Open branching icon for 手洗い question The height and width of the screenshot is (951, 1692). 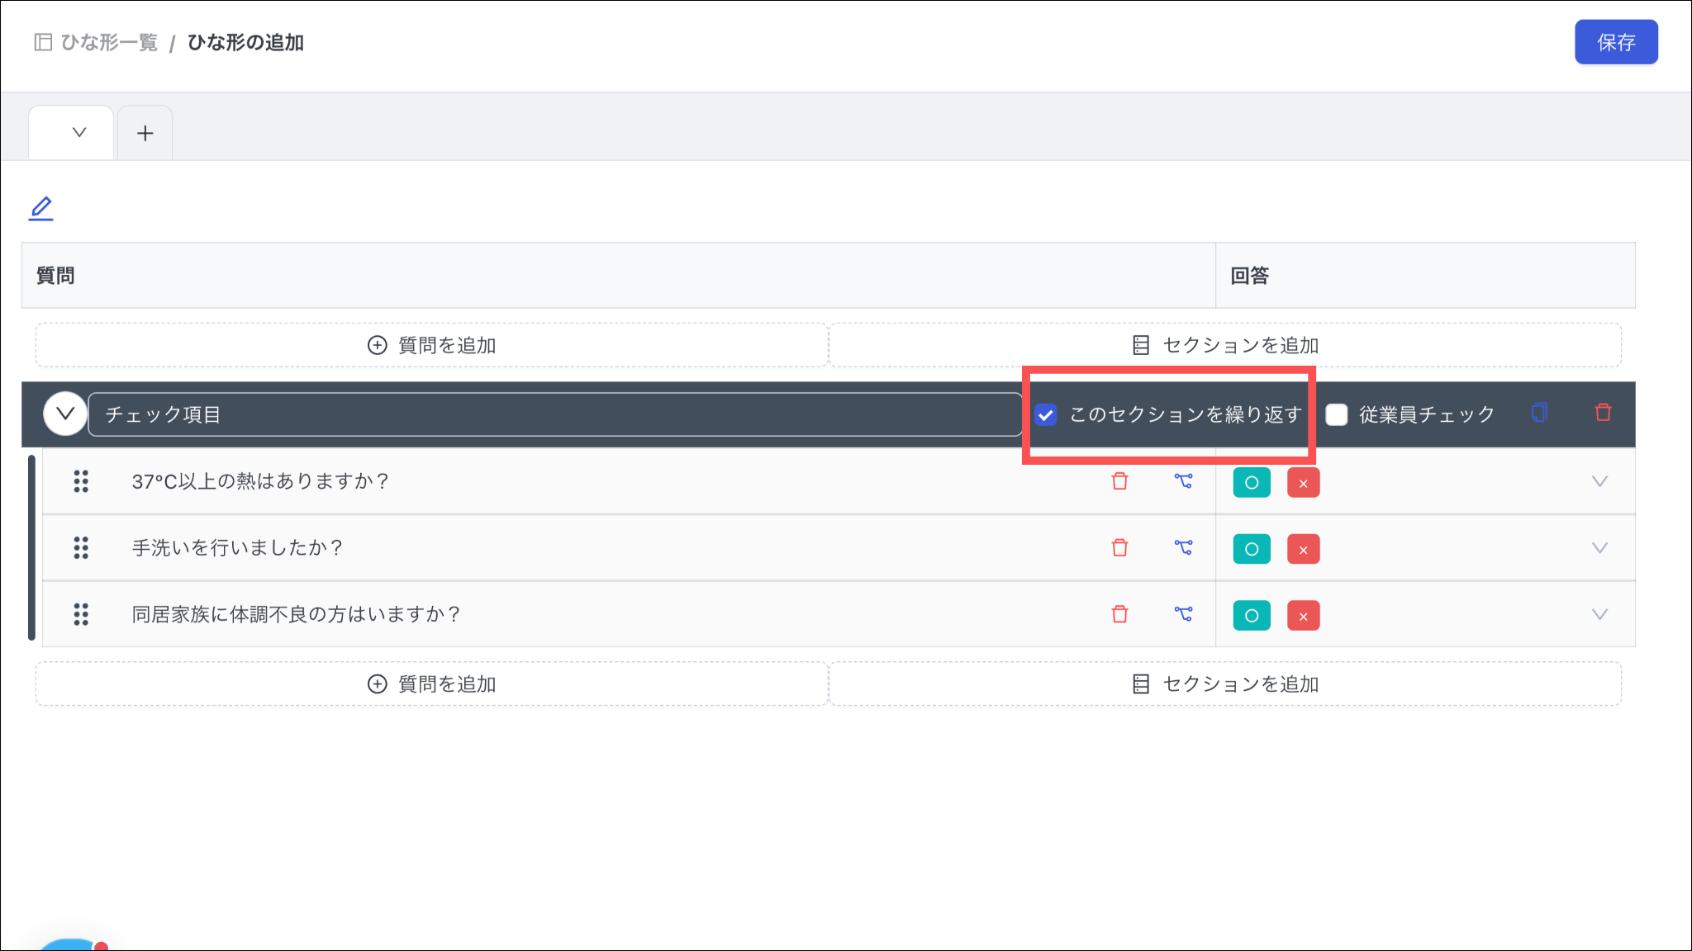(x=1183, y=547)
